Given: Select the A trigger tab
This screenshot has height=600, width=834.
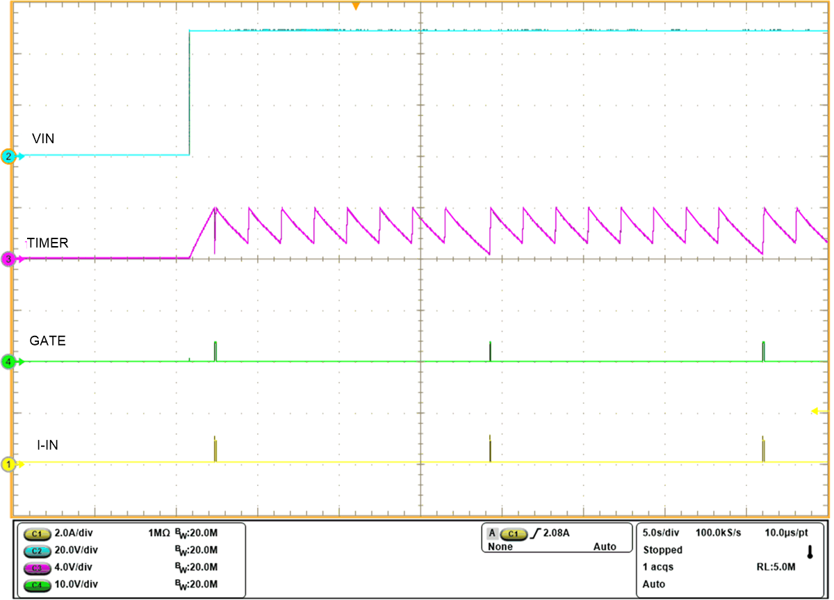Looking at the screenshot, I should [491, 533].
